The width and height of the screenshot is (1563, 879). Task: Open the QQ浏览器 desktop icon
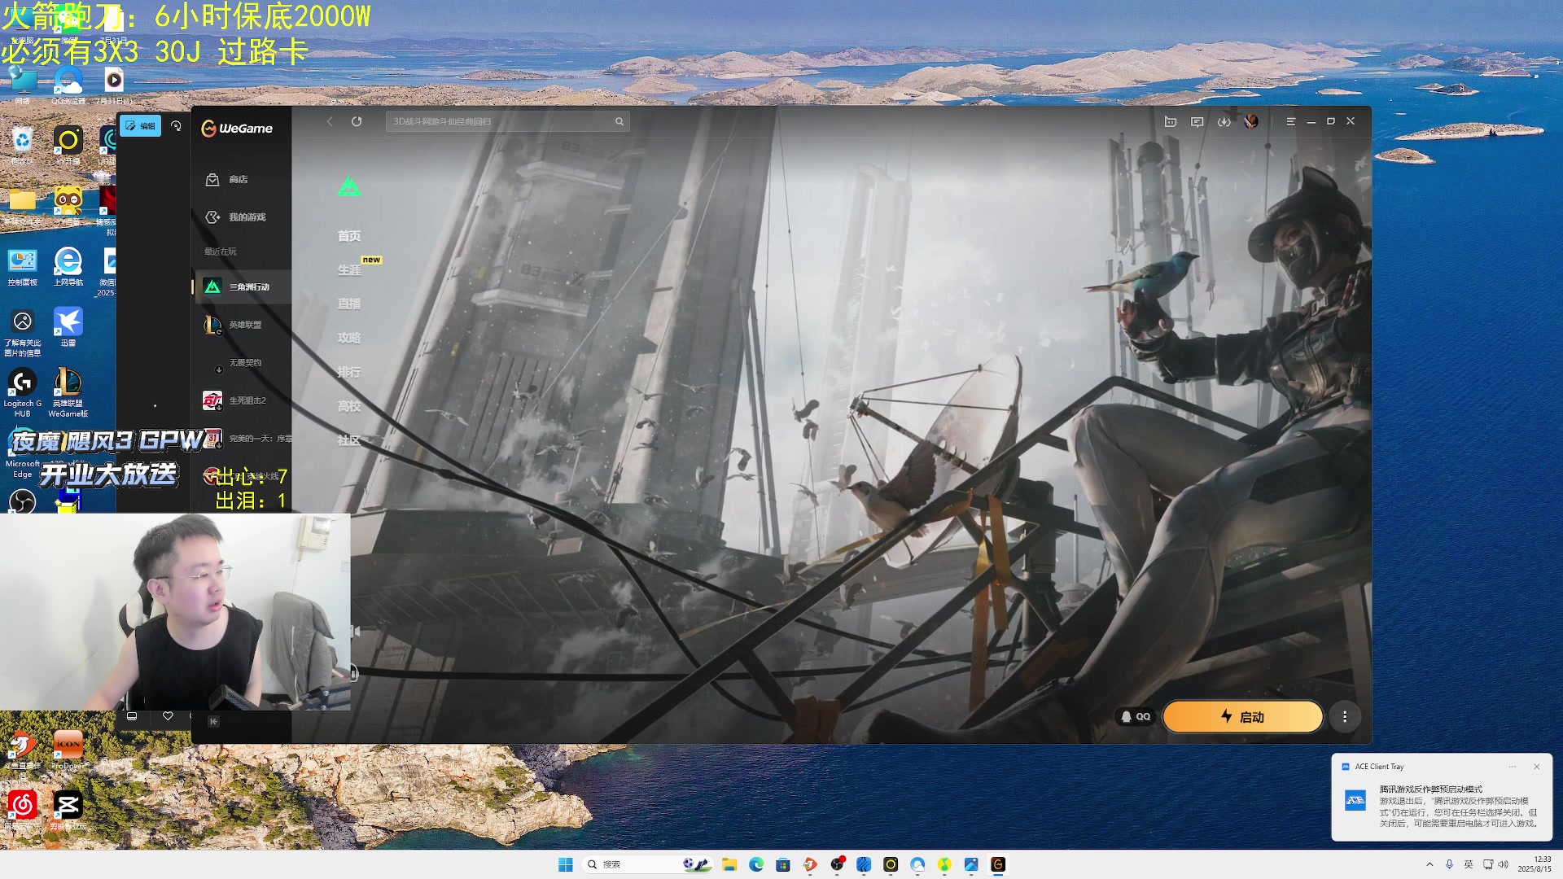[x=68, y=86]
